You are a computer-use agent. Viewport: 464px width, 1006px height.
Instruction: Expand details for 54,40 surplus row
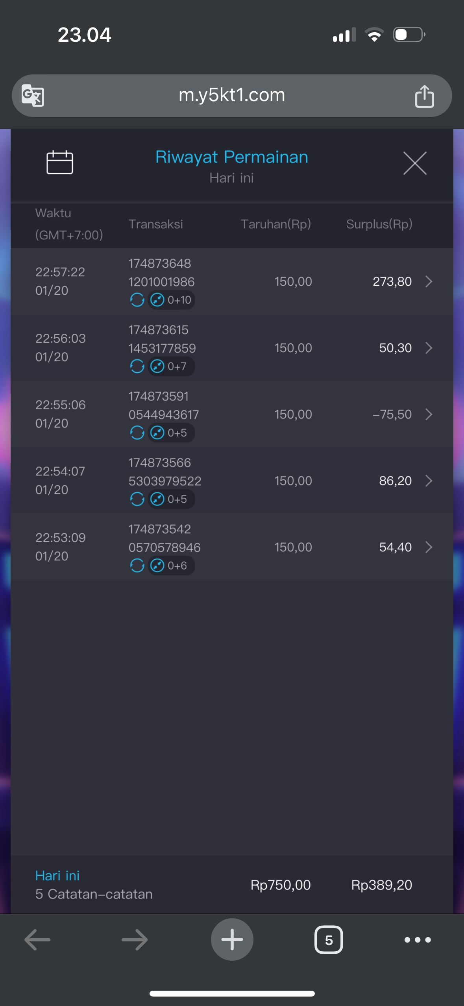pos(429,547)
